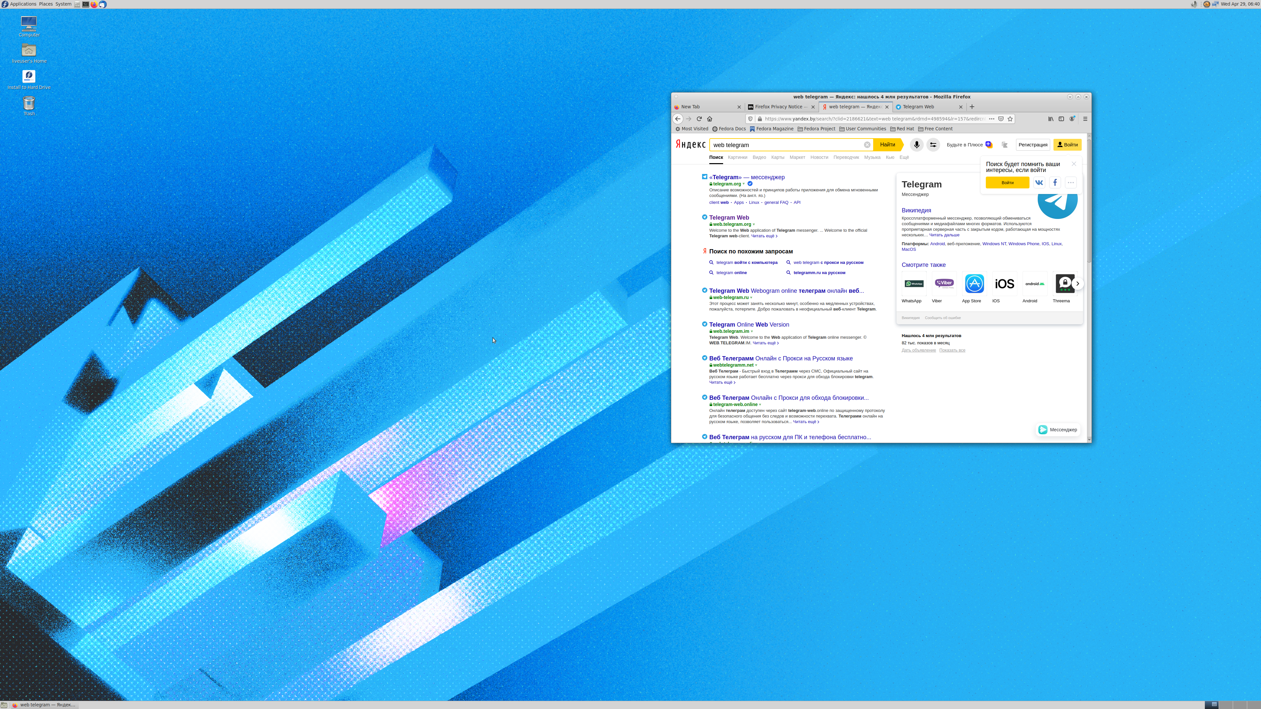Open the Википедия link in Telegram card
Image resolution: width=1261 pixels, height=709 pixels.
(916, 210)
